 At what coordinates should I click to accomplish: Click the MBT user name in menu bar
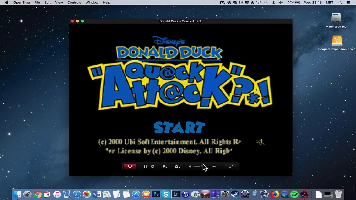330,2
